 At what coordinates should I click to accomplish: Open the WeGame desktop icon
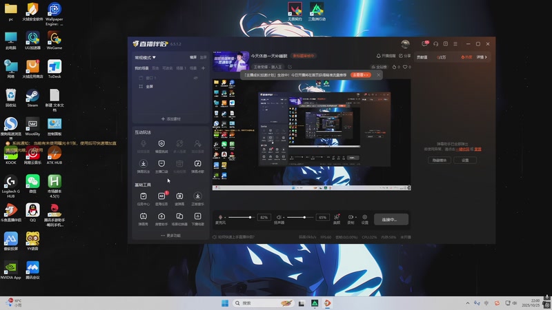[55, 41]
